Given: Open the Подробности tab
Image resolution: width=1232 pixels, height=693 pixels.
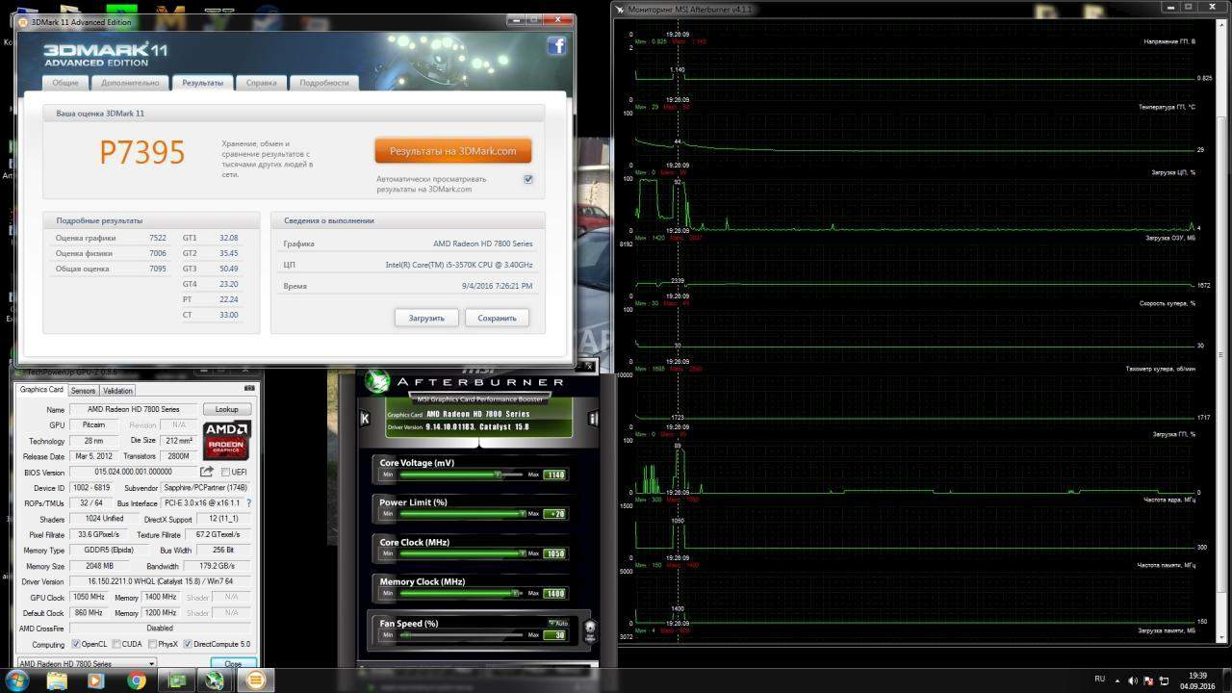Looking at the screenshot, I should click(x=324, y=83).
